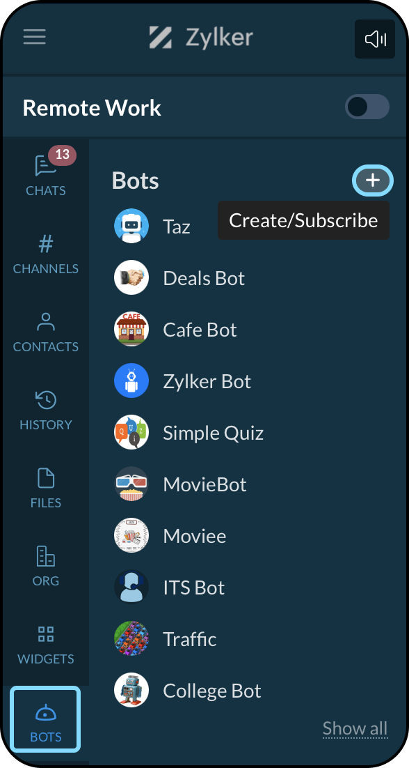
Task: Select the Bots sidebar tab
Action: click(x=45, y=719)
